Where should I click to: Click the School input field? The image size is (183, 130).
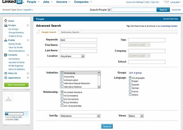pyautogui.click(x=147, y=62)
